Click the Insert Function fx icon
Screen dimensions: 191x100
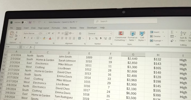pos(31,47)
